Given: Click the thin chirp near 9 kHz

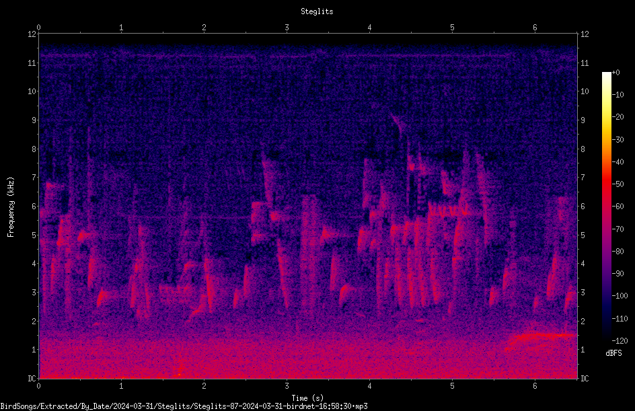Looking at the screenshot, I should pos(397,124).
